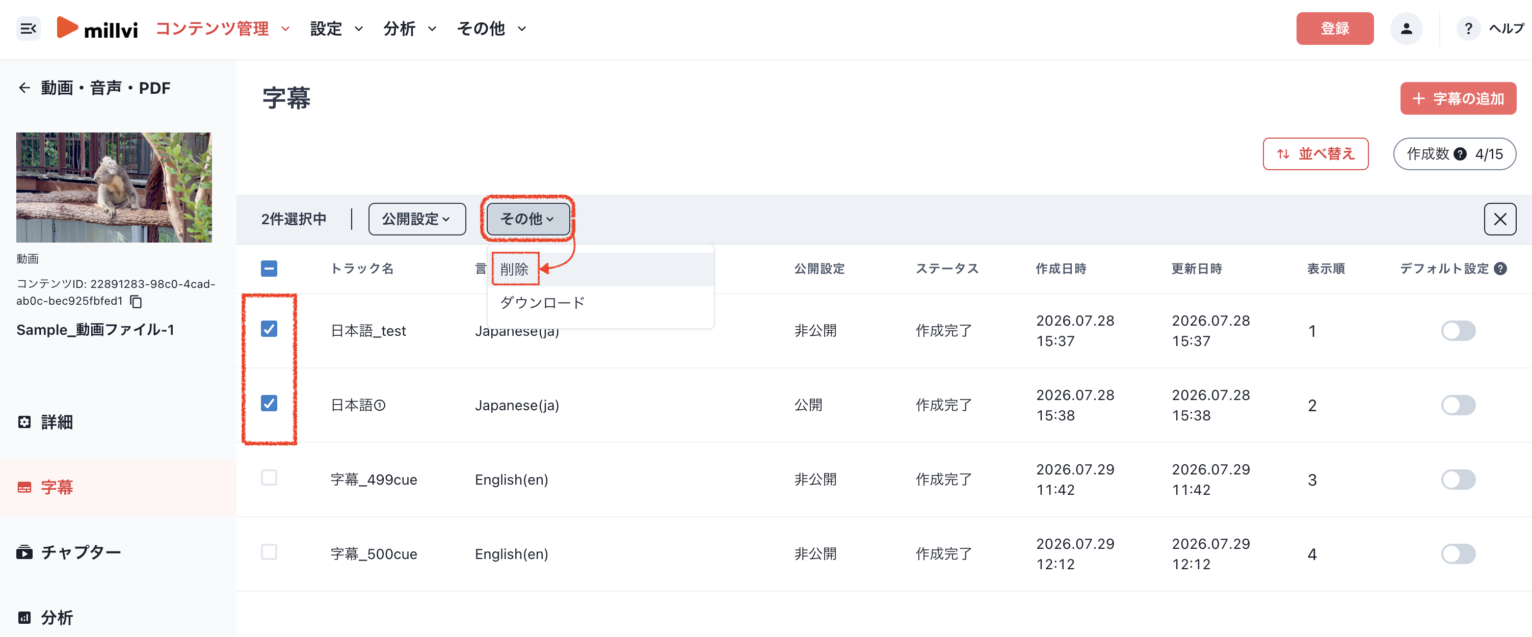Click the 日本語_test track name
This screenshot has width=1532, height=637.
click(368, 331)
